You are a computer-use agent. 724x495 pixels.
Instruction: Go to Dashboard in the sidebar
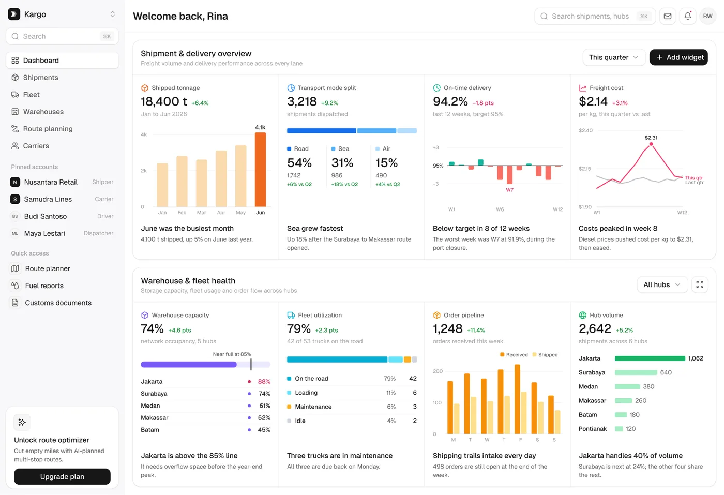point(62,60)
